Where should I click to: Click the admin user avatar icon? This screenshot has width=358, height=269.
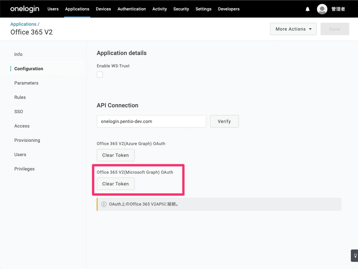coord(322,9)
